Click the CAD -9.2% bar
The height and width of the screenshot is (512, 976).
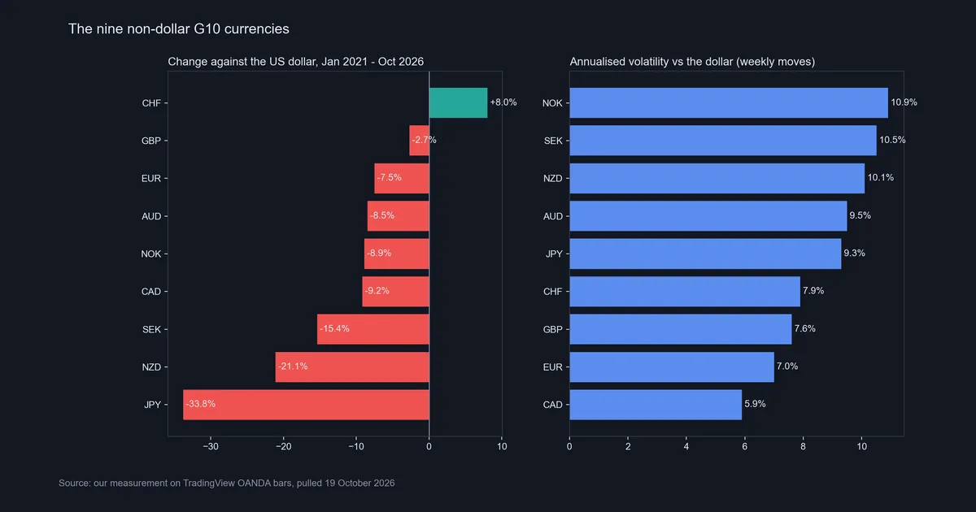click(x=396, y=291)
